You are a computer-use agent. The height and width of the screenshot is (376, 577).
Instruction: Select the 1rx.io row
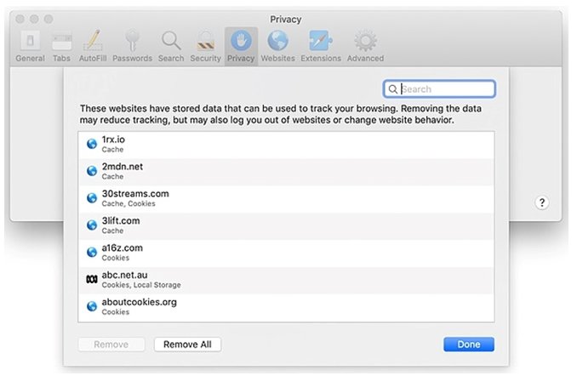286,145
